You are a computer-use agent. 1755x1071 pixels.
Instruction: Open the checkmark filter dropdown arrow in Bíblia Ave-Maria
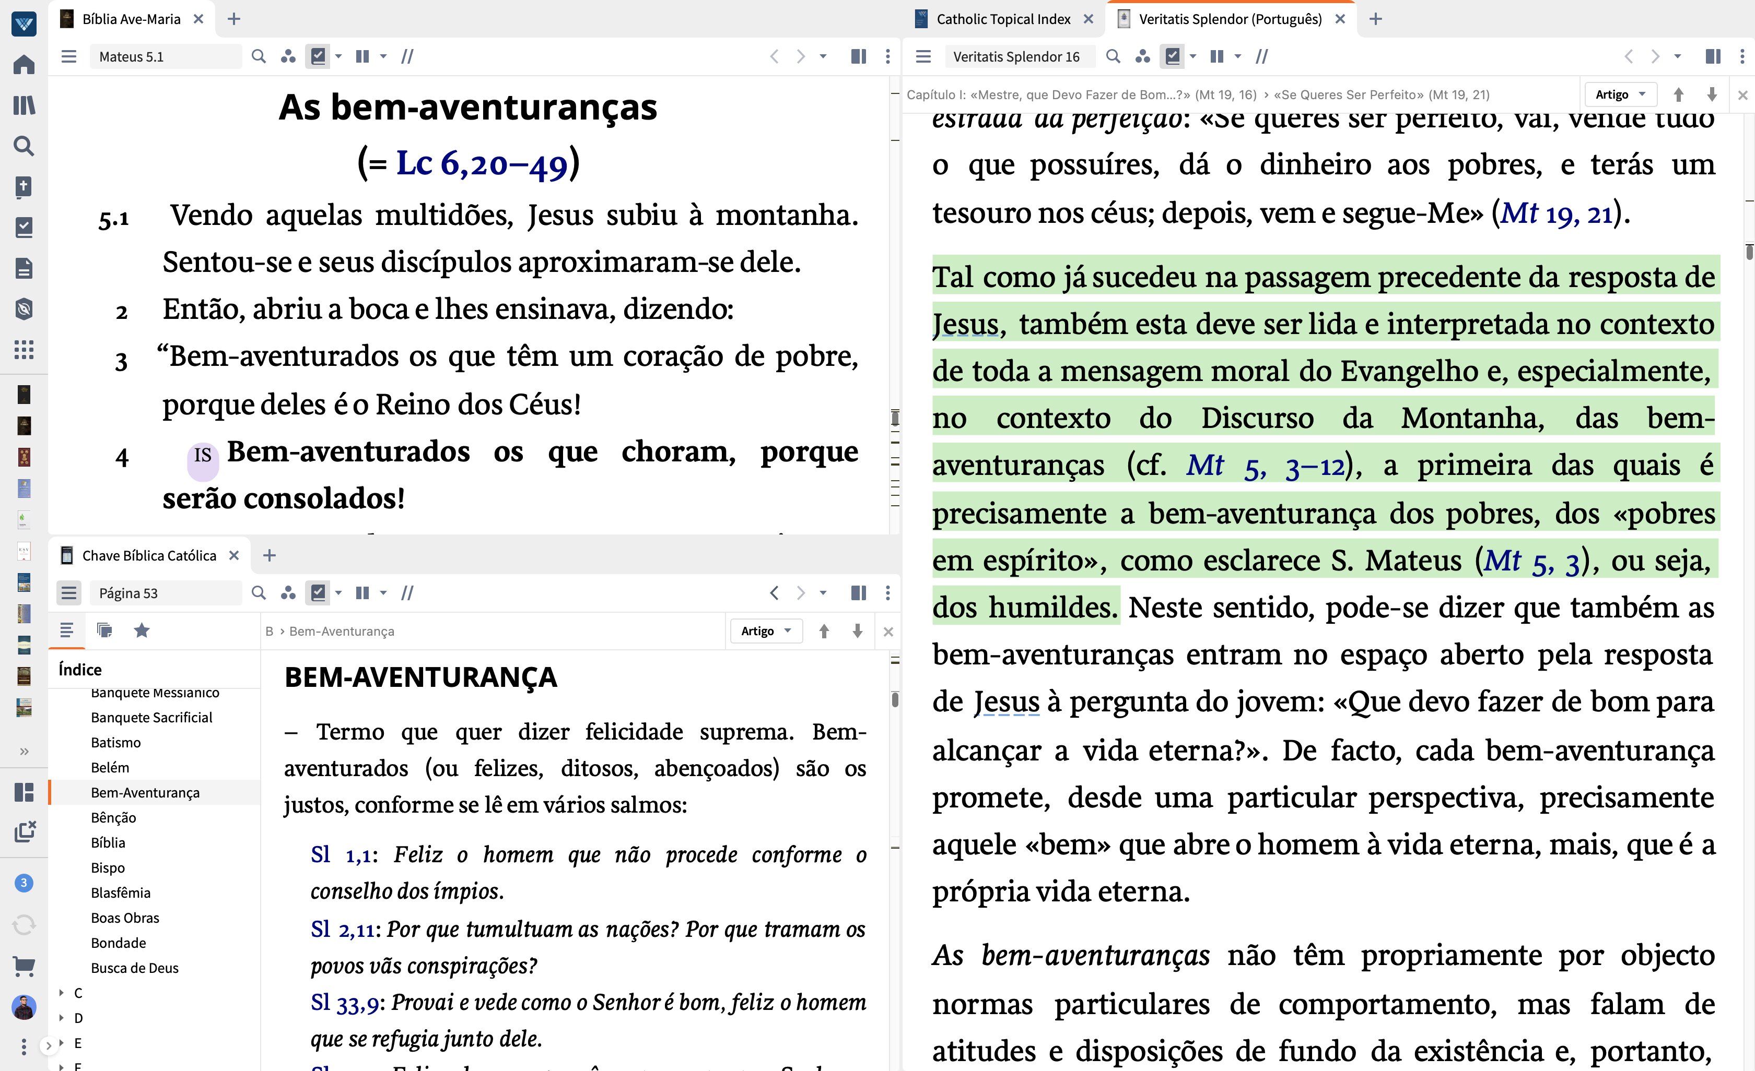coord(338,56)
